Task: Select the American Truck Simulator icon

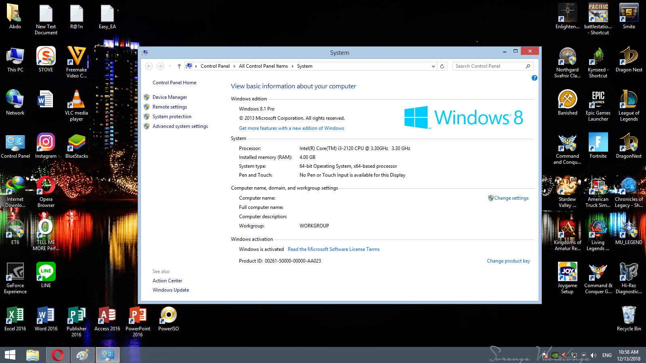Action: pos(598,192)
